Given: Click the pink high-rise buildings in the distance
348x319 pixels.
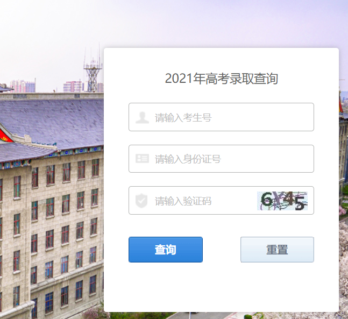Looking at the screenshot, I should (23, 86).
